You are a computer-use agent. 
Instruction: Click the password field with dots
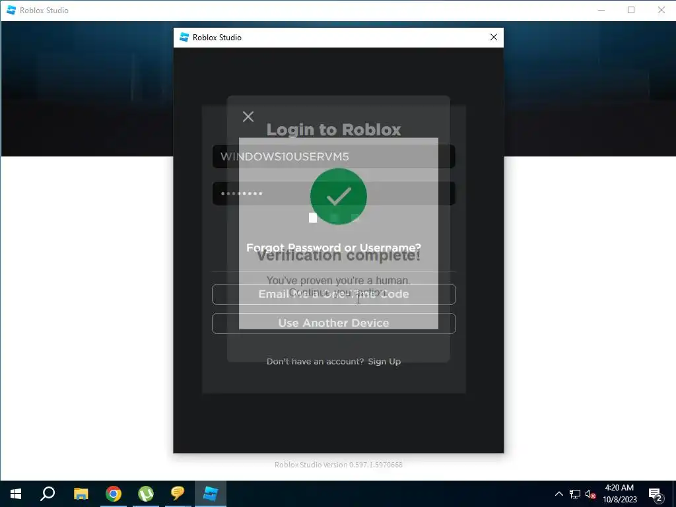click(333, 193)
